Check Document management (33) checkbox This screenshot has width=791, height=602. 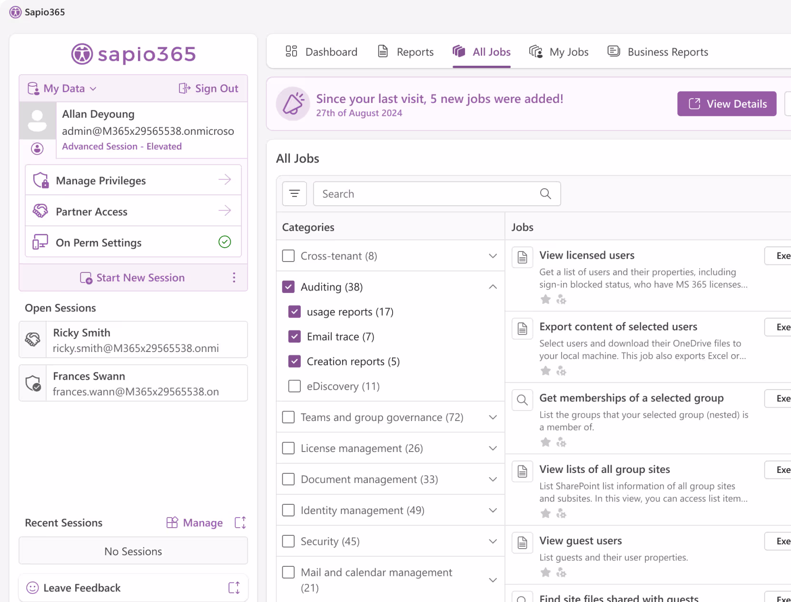(288, 479)
